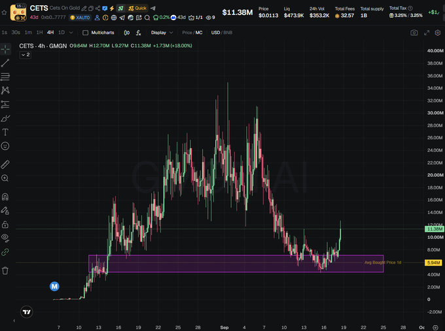Image resolution: width=445 pixels, height=331 pixels.
Task: Switch currency to BNB
Action: (228, 33)
